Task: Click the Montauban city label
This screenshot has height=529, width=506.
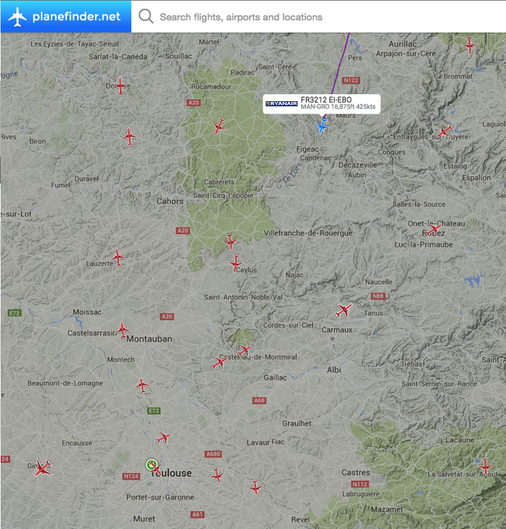Action: tap(149, 338)
